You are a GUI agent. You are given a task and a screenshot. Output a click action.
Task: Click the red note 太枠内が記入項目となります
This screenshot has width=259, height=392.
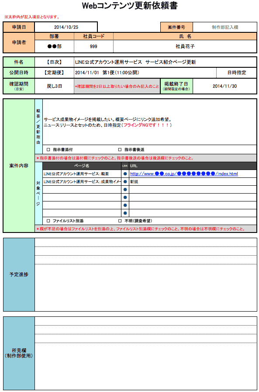point(32,17)
